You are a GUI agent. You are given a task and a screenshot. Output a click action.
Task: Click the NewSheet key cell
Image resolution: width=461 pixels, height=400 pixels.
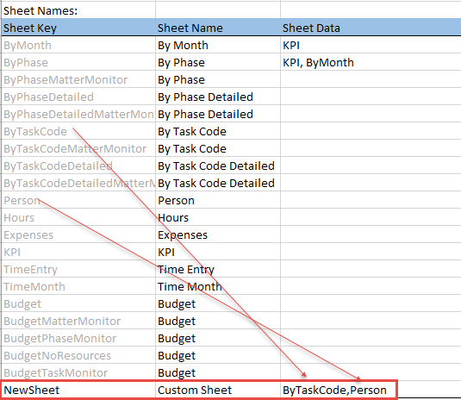(78, 390)
